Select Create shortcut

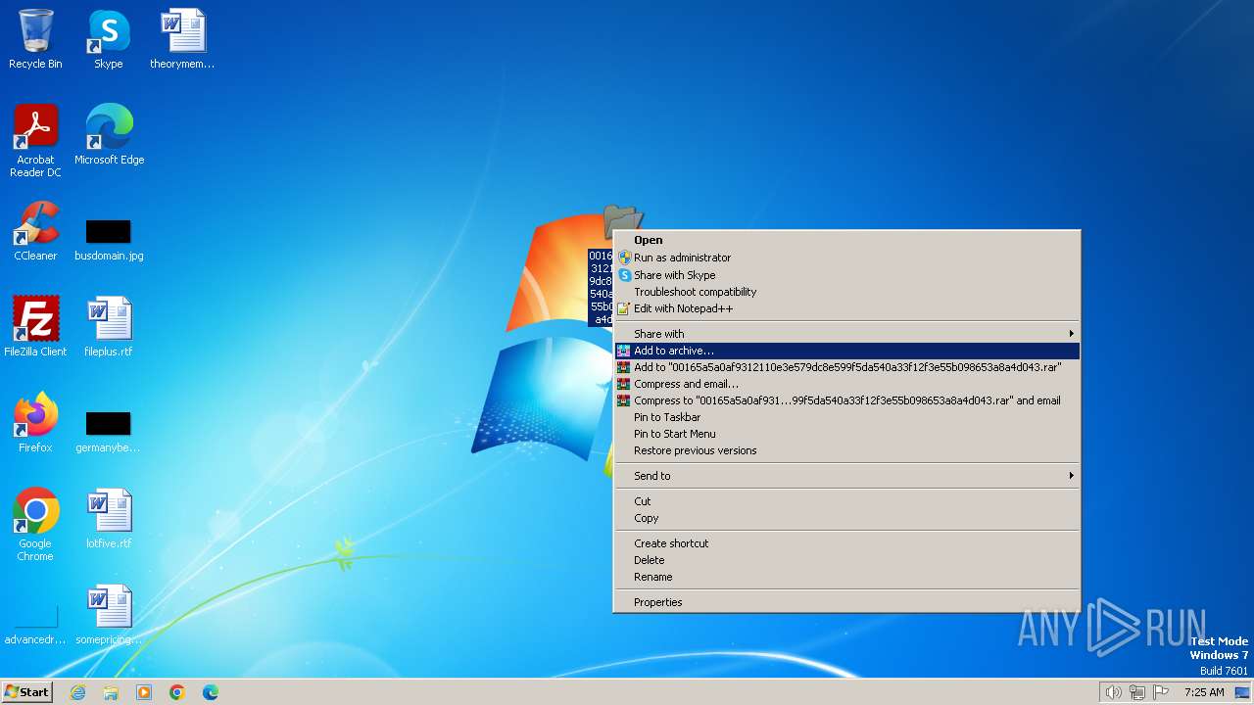click(846, 543)
